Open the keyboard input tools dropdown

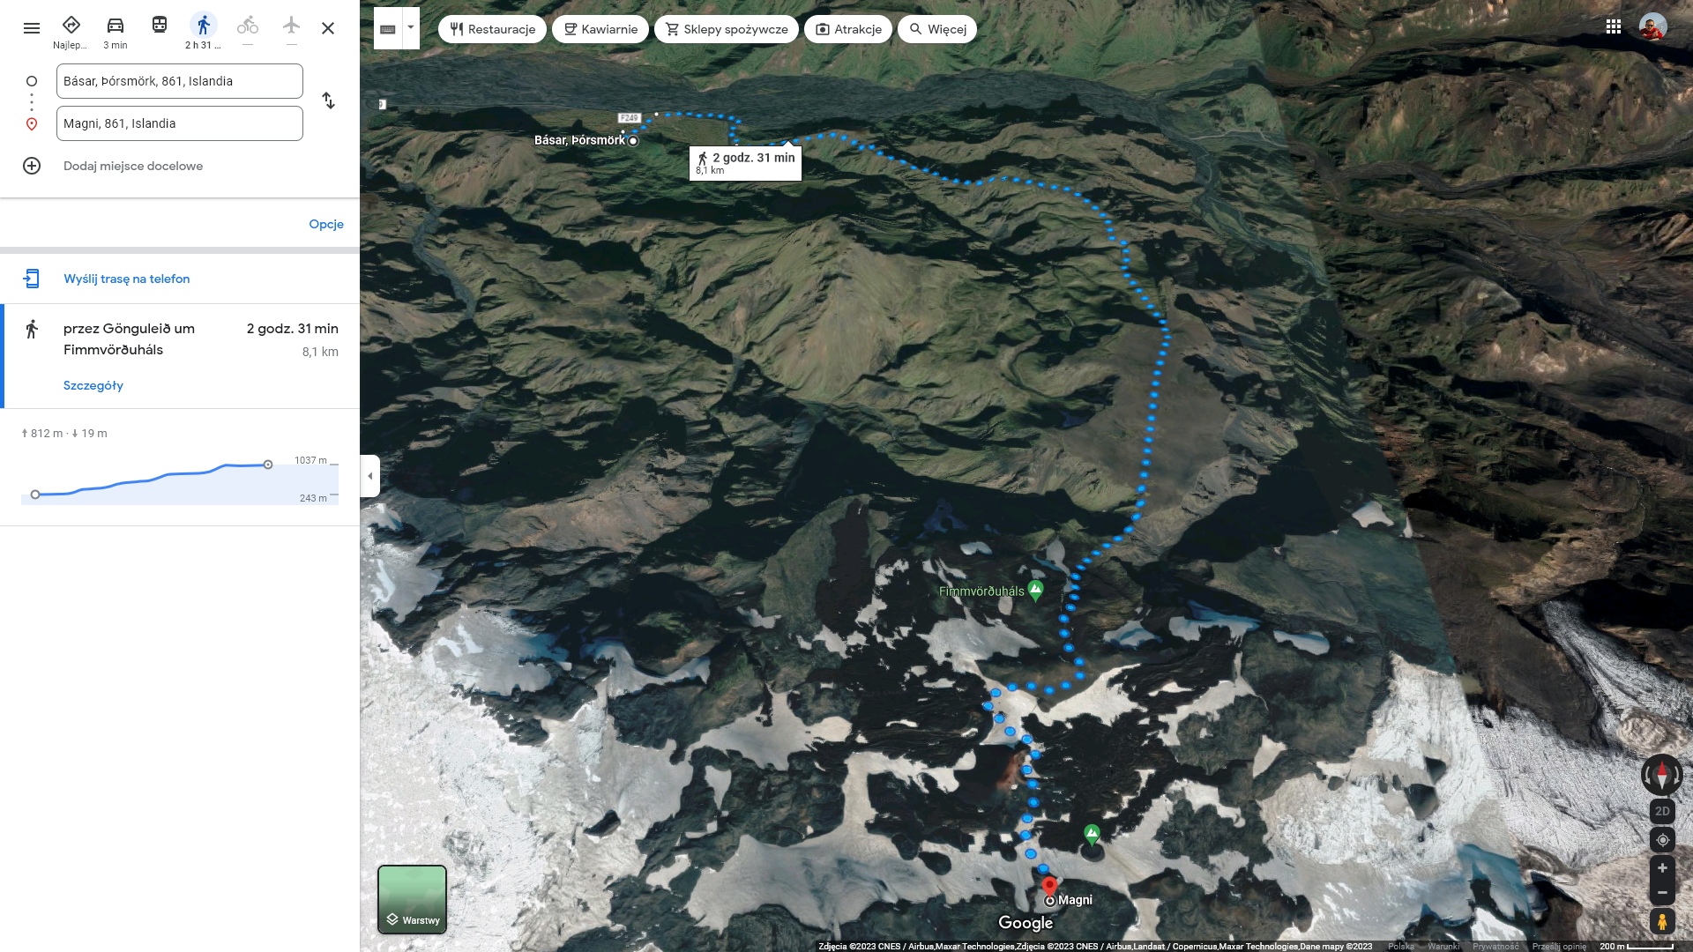point(411,28)
